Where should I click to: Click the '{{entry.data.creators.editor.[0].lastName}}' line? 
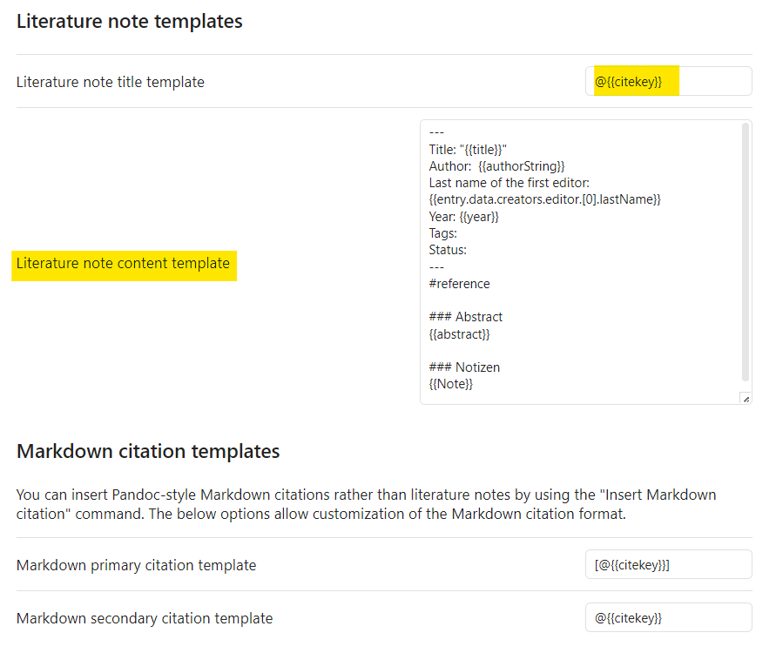point(545,199)
